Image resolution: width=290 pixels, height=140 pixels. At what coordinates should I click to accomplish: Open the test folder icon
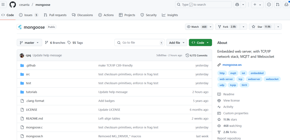pyautogui.click(x=22, y=83)
